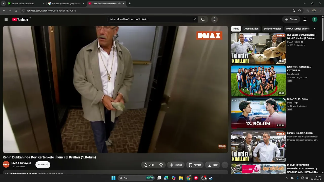Open Daha 17 13. Bölüm thumbnail
This screenshot has width=324, height=182.
click(x=258, y=113)
